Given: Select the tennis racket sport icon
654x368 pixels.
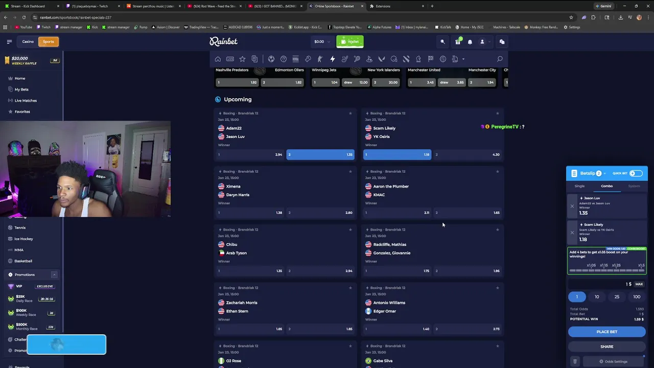Looking at the screenshot, I should (x=357, y=59).
